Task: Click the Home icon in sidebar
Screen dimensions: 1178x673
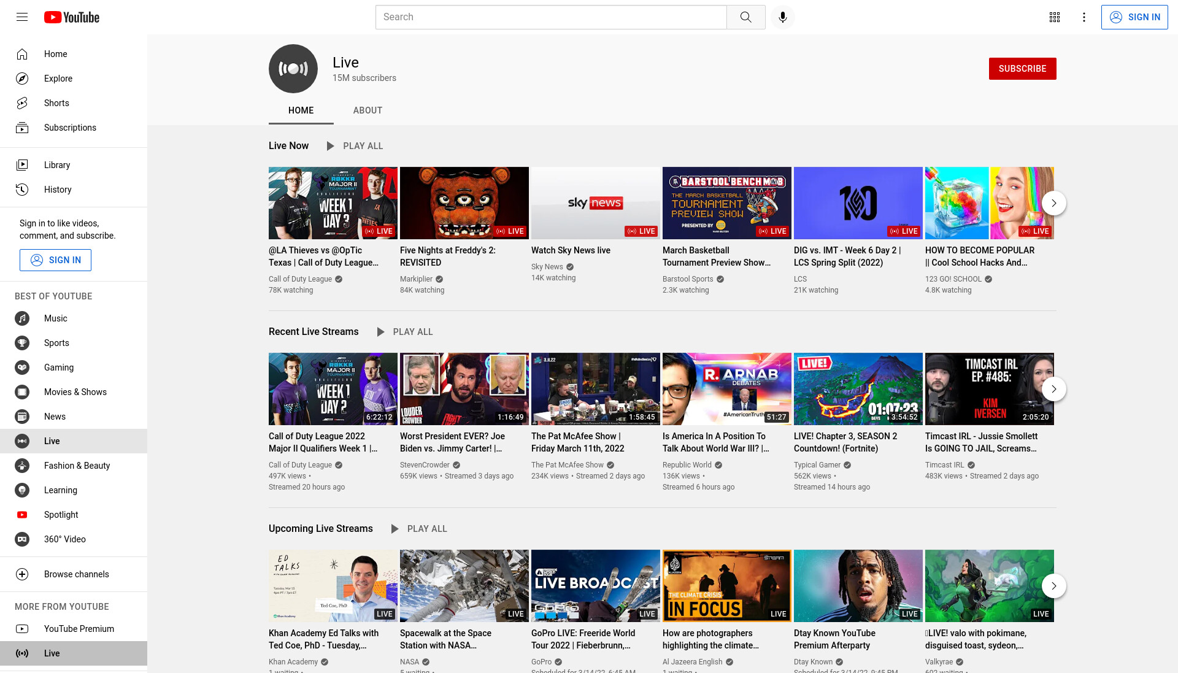Action: click(x=22, y=54)
